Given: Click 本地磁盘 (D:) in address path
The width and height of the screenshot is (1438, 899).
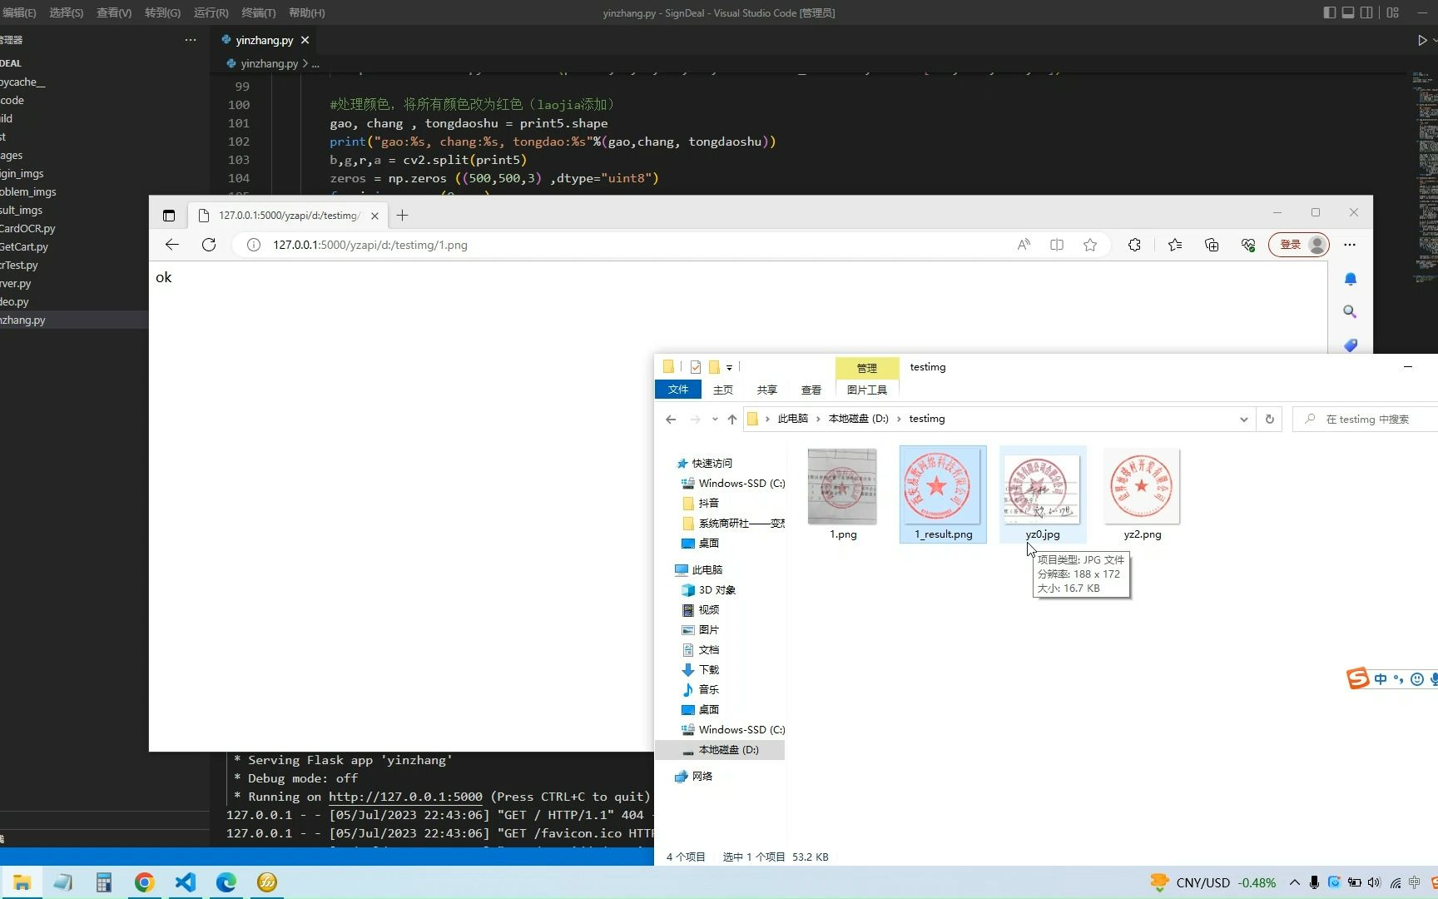Looking at the screenshot, I should click(859, 419).
